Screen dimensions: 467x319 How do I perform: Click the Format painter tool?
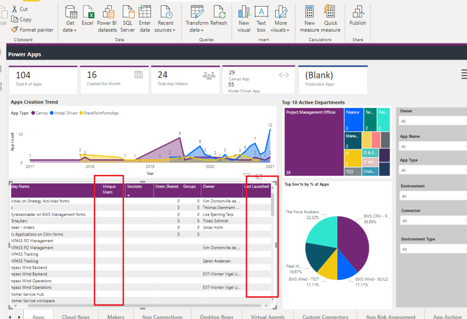[32, 30]
